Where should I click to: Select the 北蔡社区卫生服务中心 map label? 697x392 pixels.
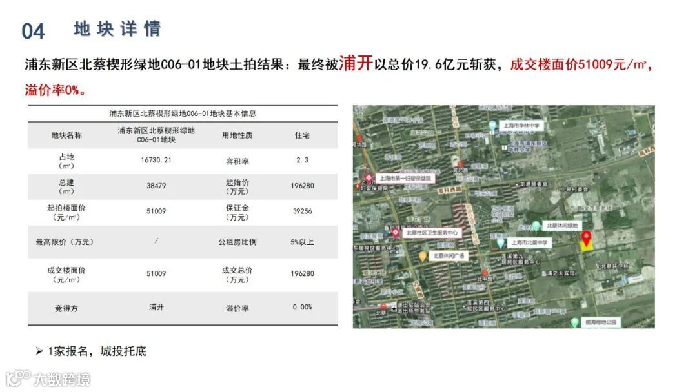pos(432,233)
